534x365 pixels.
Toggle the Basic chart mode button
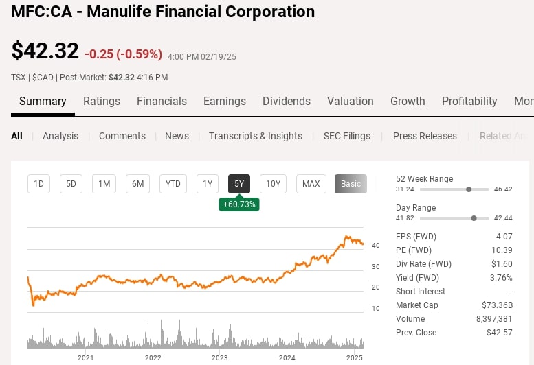(351, 184)
